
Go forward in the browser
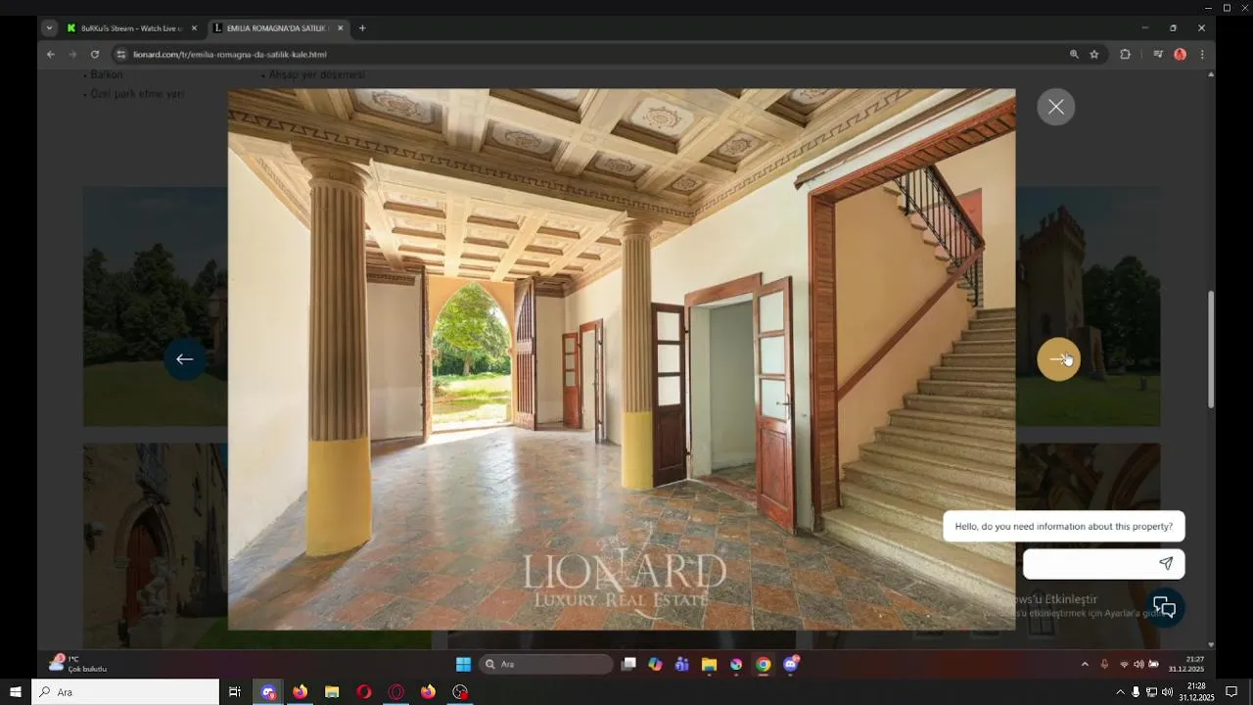pos(72,55)
